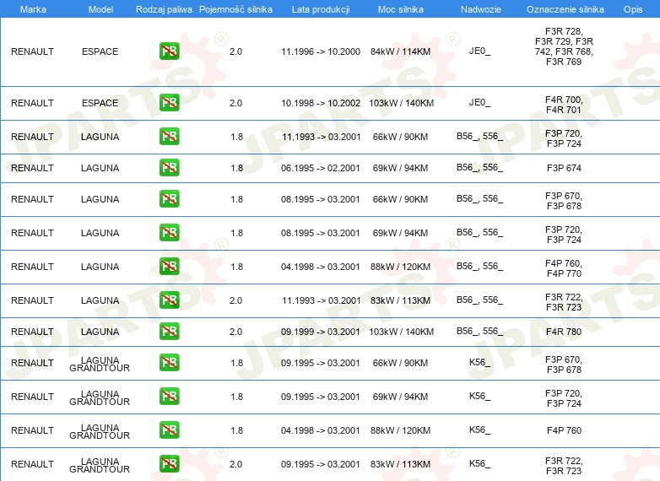Click fuel icon for Laguna Grandtour 83kW / 113KM

pos(169,463)
